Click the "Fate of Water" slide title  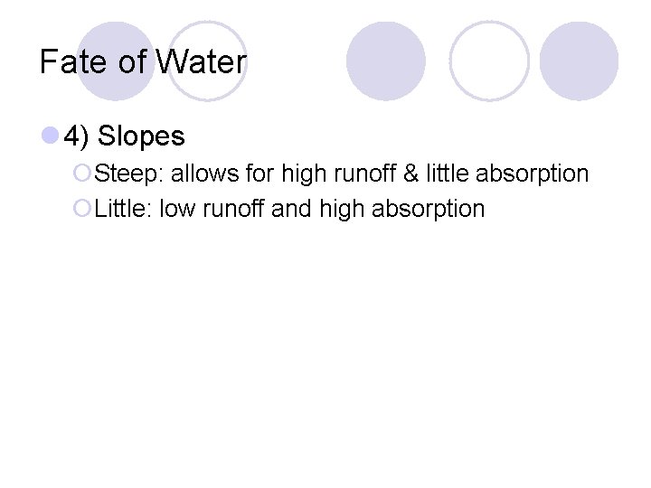[x=143, y=62]
